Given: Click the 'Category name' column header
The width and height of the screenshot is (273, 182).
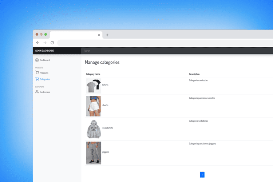Looking at the screenshot, I should (93, 74).
